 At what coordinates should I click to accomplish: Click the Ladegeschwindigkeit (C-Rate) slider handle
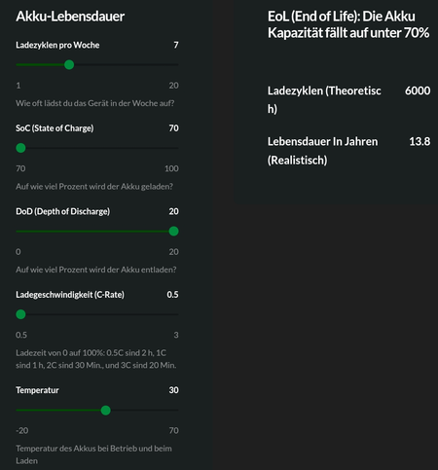point(20,314)
